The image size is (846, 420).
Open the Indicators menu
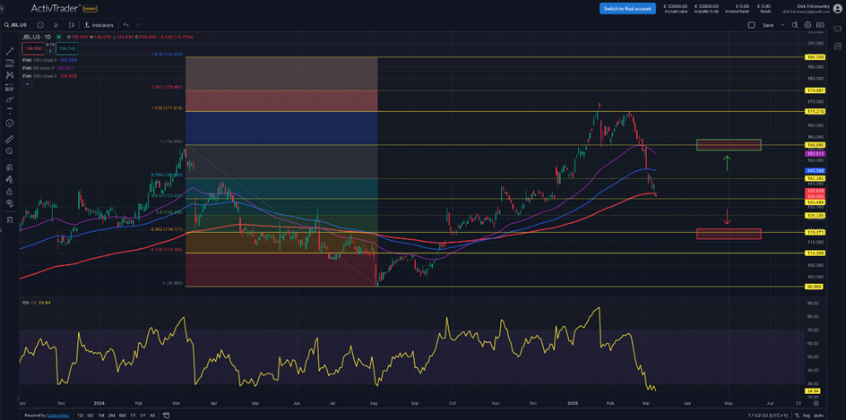point(99,25)
